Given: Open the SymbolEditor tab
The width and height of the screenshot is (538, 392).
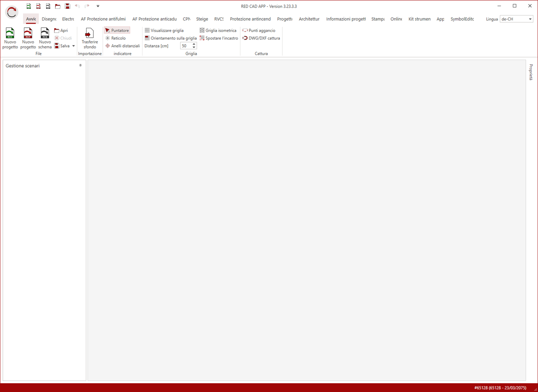Looking at the screenshot, I should point(462,19).
